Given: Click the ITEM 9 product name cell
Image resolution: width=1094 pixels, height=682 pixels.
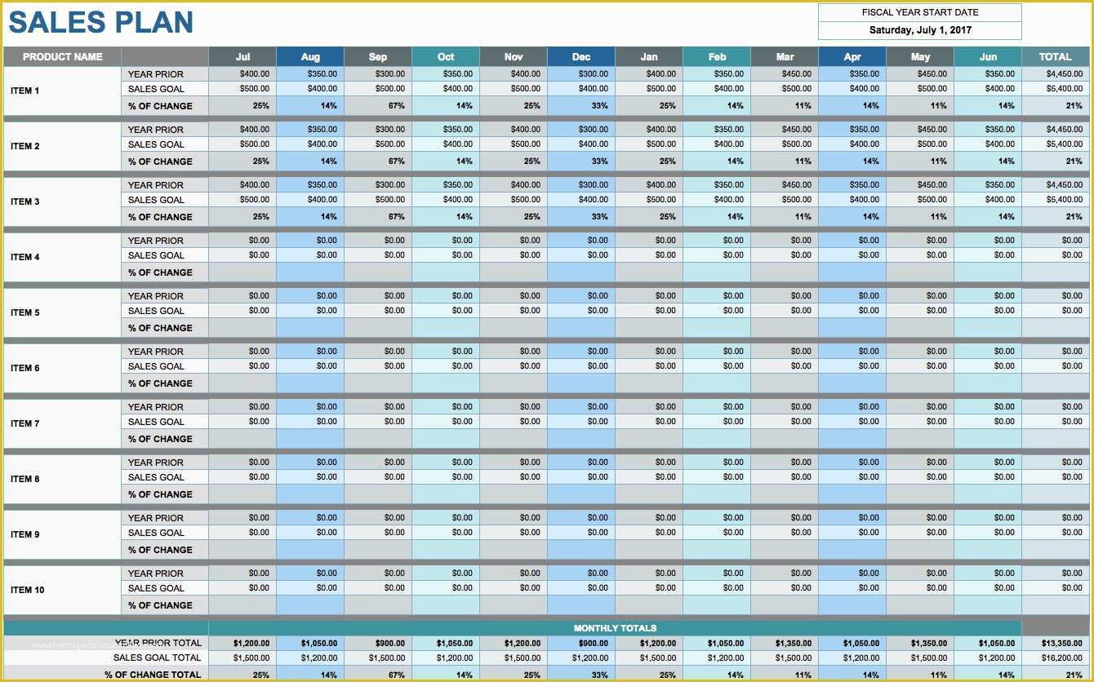Looking at the screenshot, I should (x=63, y=534).
